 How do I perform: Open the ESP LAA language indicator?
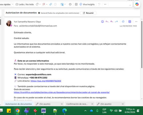[x=104, y=111]
